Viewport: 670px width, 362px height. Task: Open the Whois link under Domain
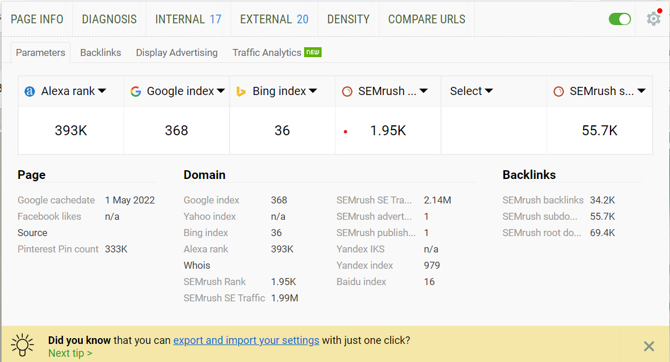coord(197,265)
